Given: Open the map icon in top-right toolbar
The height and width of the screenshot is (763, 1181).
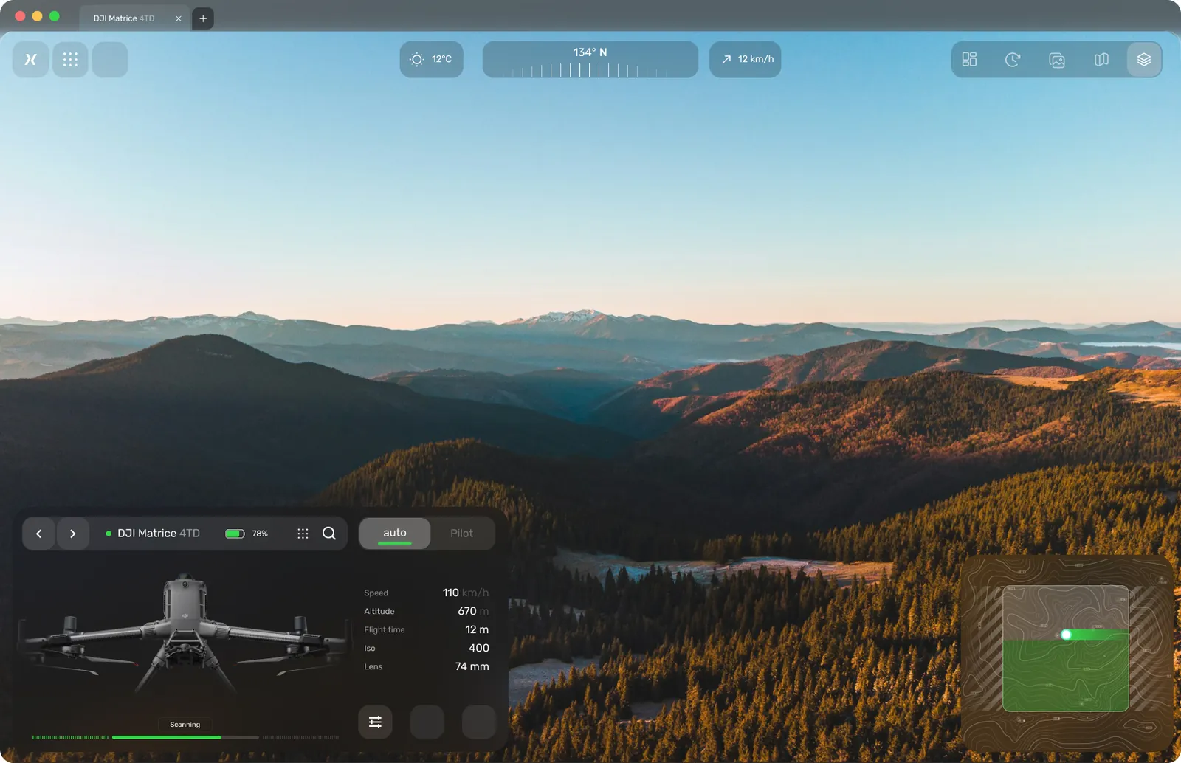Looking at the screenshot, I should tap(1101, 59).
